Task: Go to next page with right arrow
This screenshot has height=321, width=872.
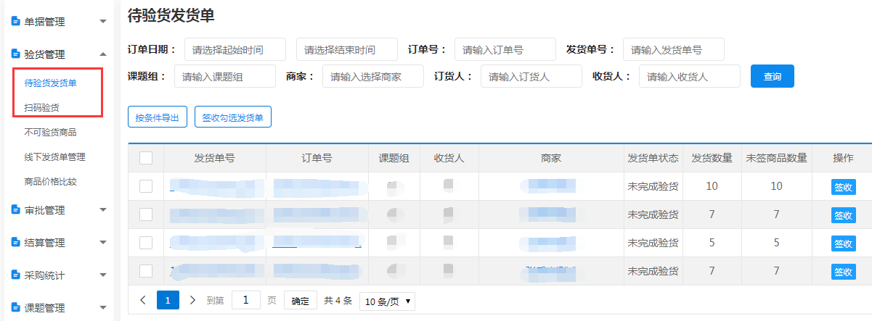Action: tap(192, 300)
